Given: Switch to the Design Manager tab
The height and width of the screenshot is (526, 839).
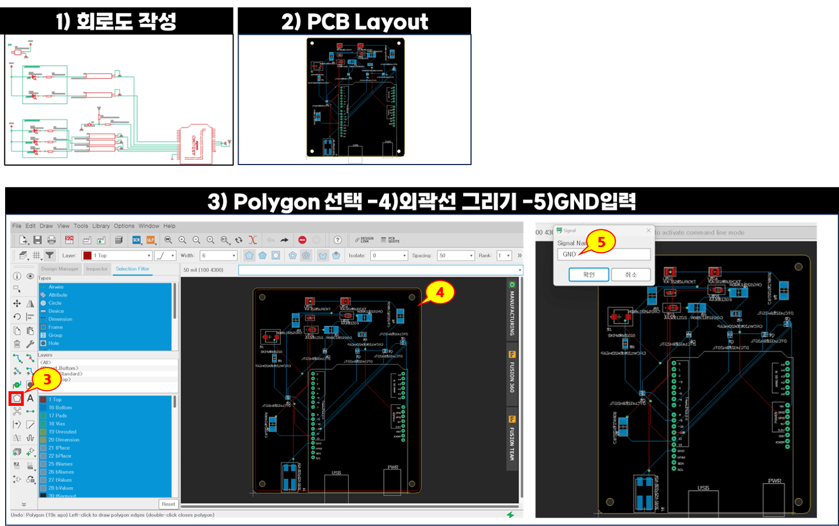Looking at the screenshot, I should pyautogui.click(x=60, y=269).
